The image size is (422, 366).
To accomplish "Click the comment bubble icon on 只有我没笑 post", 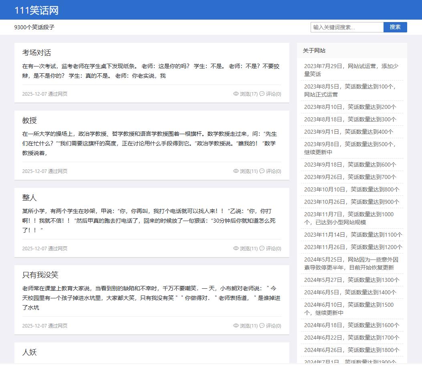I will (x=262, y=326).
